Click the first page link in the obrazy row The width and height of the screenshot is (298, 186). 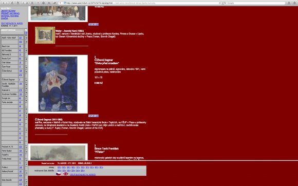(x=59, y=168)
